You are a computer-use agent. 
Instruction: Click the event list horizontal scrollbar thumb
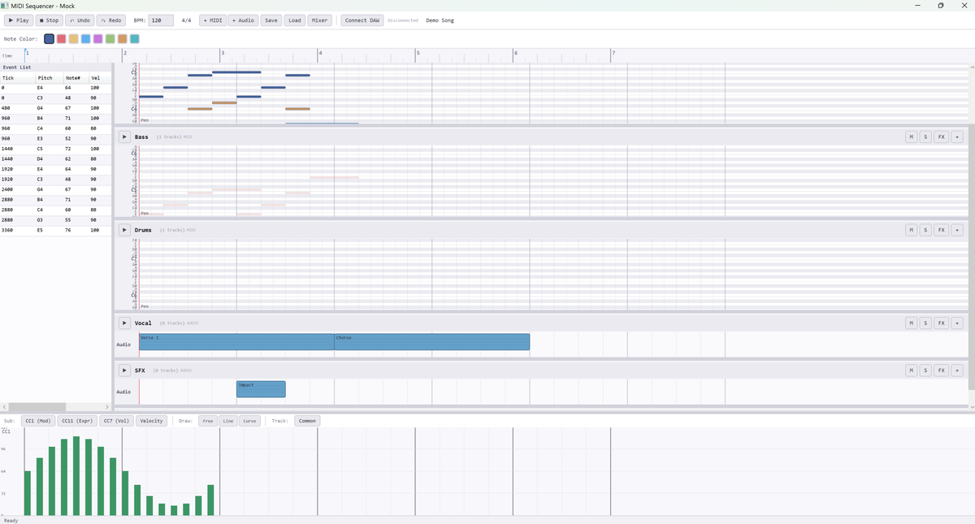pyautogui.click(x=37, y=406)
